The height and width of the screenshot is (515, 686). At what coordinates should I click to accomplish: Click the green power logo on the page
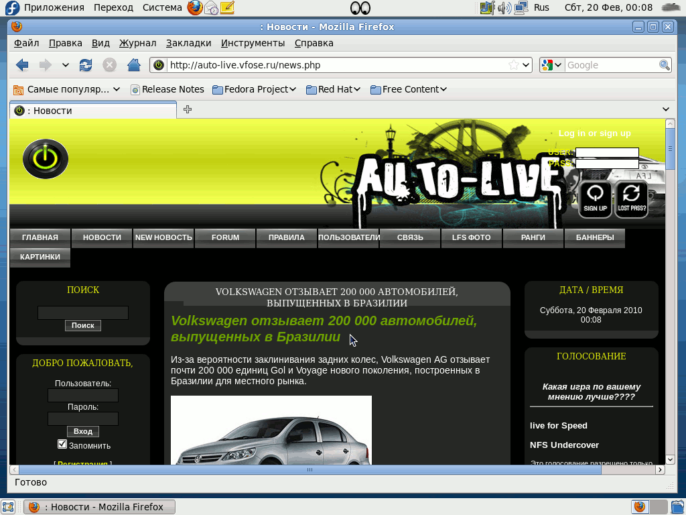pos(46,159)
